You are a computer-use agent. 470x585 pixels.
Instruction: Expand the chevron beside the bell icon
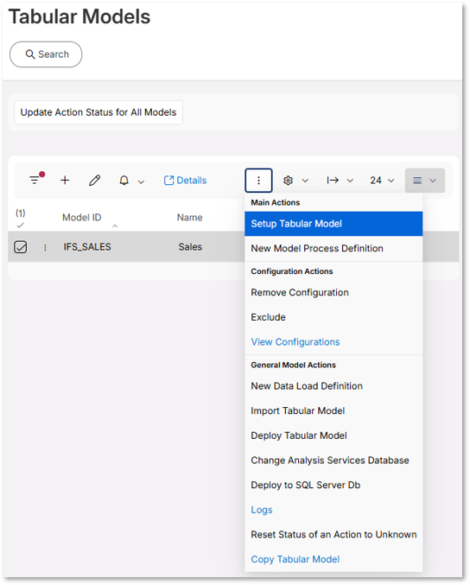[141, 181]
